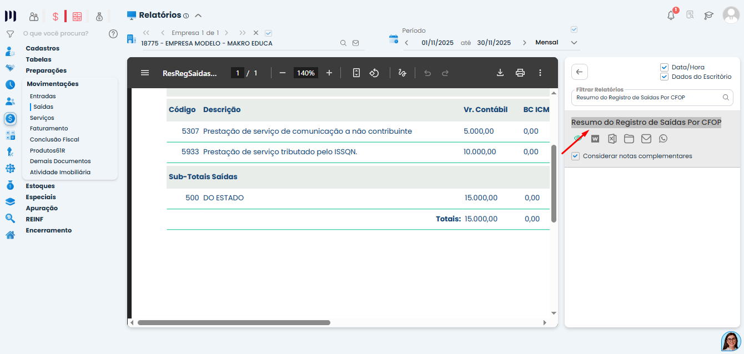
Task: Open the calendar icon beside Período
Action: (x=394, y=39)
